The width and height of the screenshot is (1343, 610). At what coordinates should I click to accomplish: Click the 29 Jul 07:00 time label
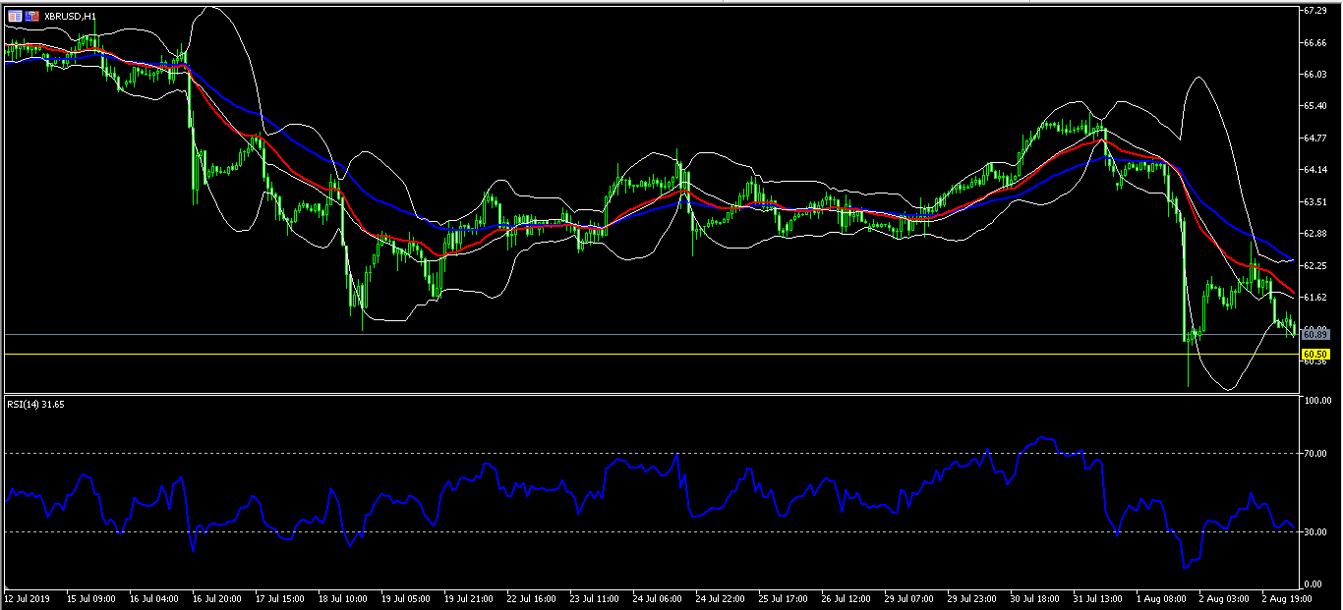point(909,597)
